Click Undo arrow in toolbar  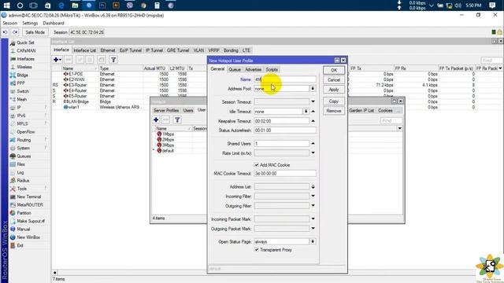coord(6,32)
